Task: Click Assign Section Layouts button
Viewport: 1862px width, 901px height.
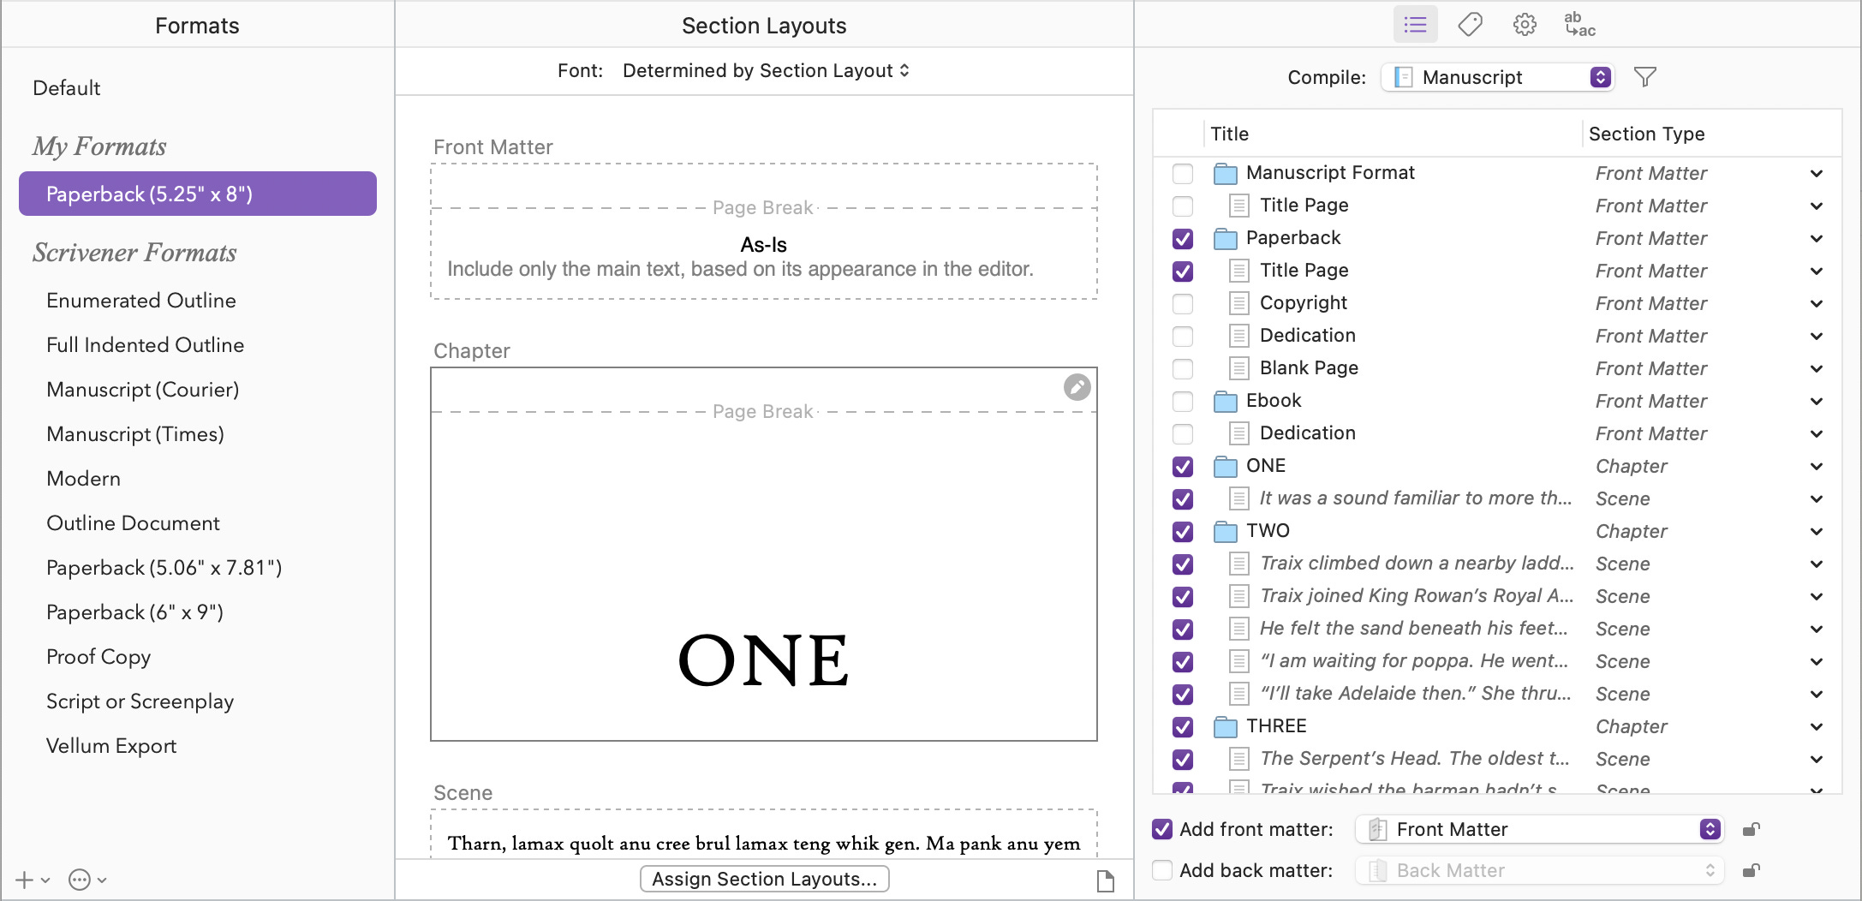Action: pyautogui.click(x=764, y=879)
